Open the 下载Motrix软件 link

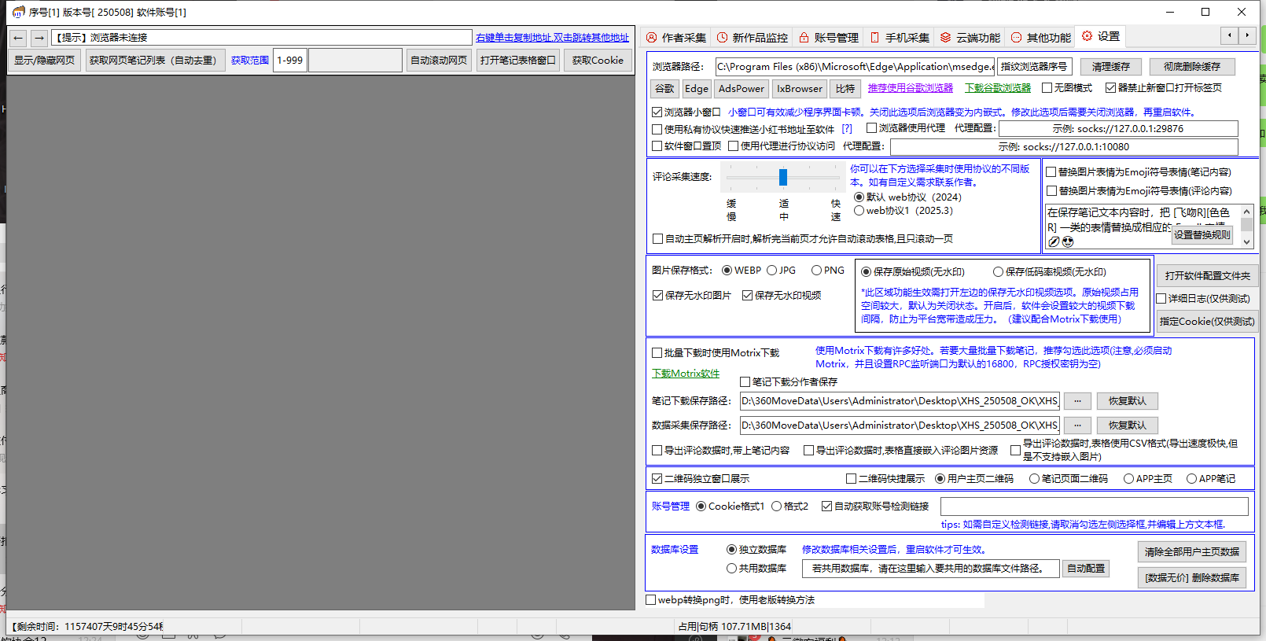[686, 374]
